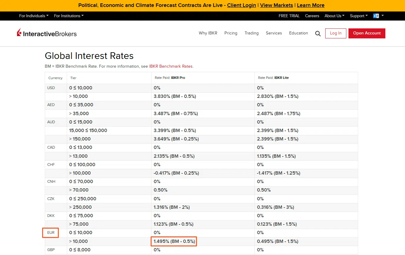Screen dimensions: 405x255
Task: Open the language translate icon
Action: [376, 16]
